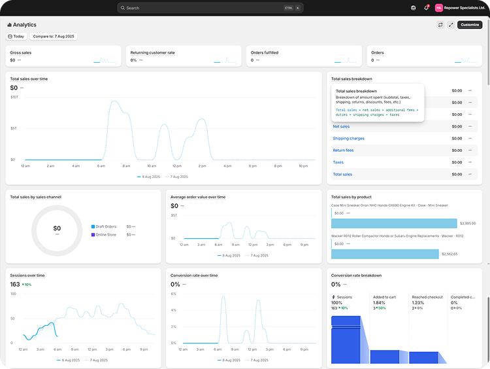Viewport: 490px width, 369px height.
Task: Open Sessions over time report
Action: tap(27, 275)
